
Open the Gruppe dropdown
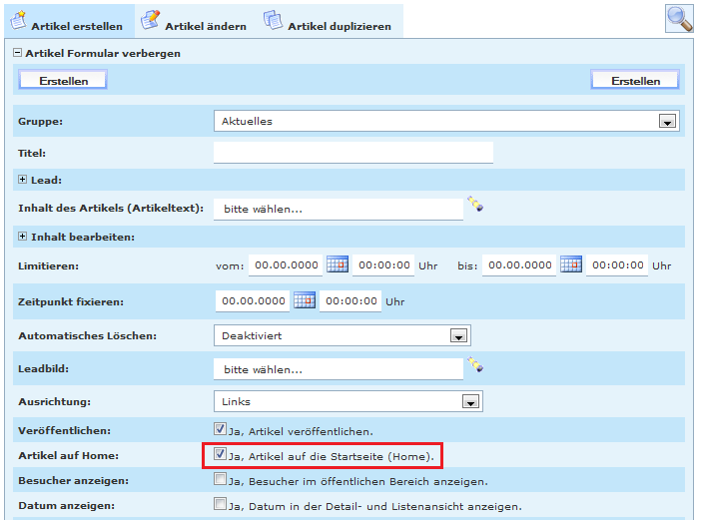667,122
